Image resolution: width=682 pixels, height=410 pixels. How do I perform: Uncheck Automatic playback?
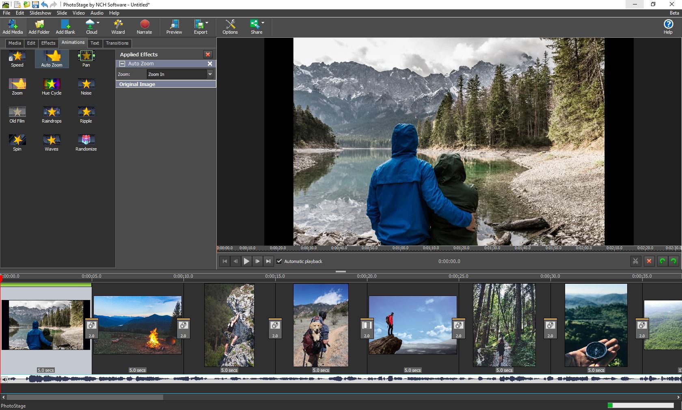point(279,261)
